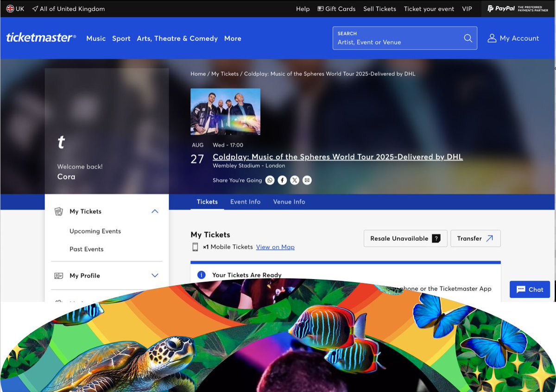Click the profile avatar 't' logo
Screen dimensions: 556x392
pyautogui.click(x=61, y=143)
